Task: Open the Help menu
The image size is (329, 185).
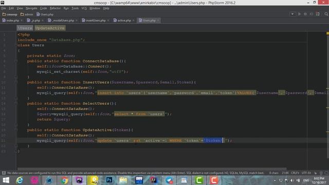Action: 106,8
